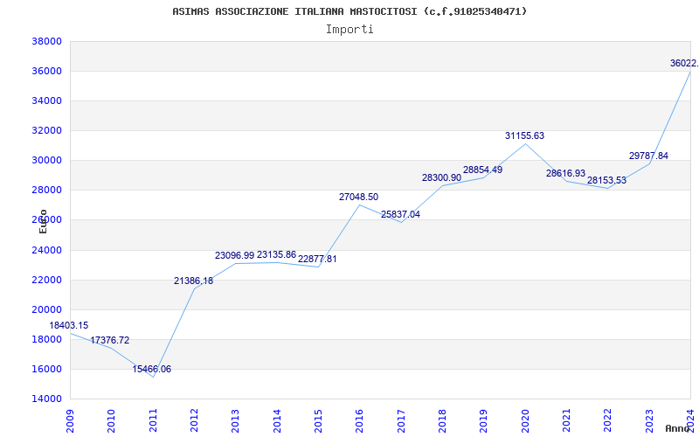Viewport: 699px width, 437px height.
Task: Click the 2020 x-axis year label
Action: click(525, 421)
